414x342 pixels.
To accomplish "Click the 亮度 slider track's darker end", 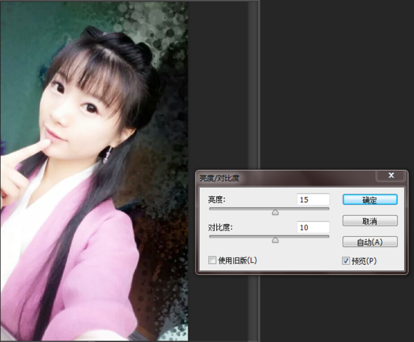I will tap(211, 208).
